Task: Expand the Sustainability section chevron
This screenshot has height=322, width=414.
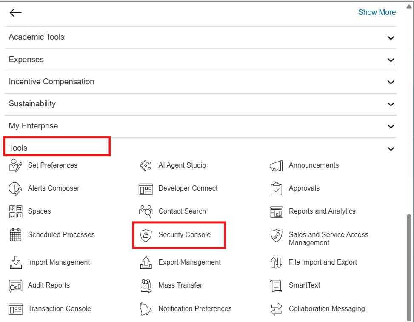Action: [x=391, y=104]
